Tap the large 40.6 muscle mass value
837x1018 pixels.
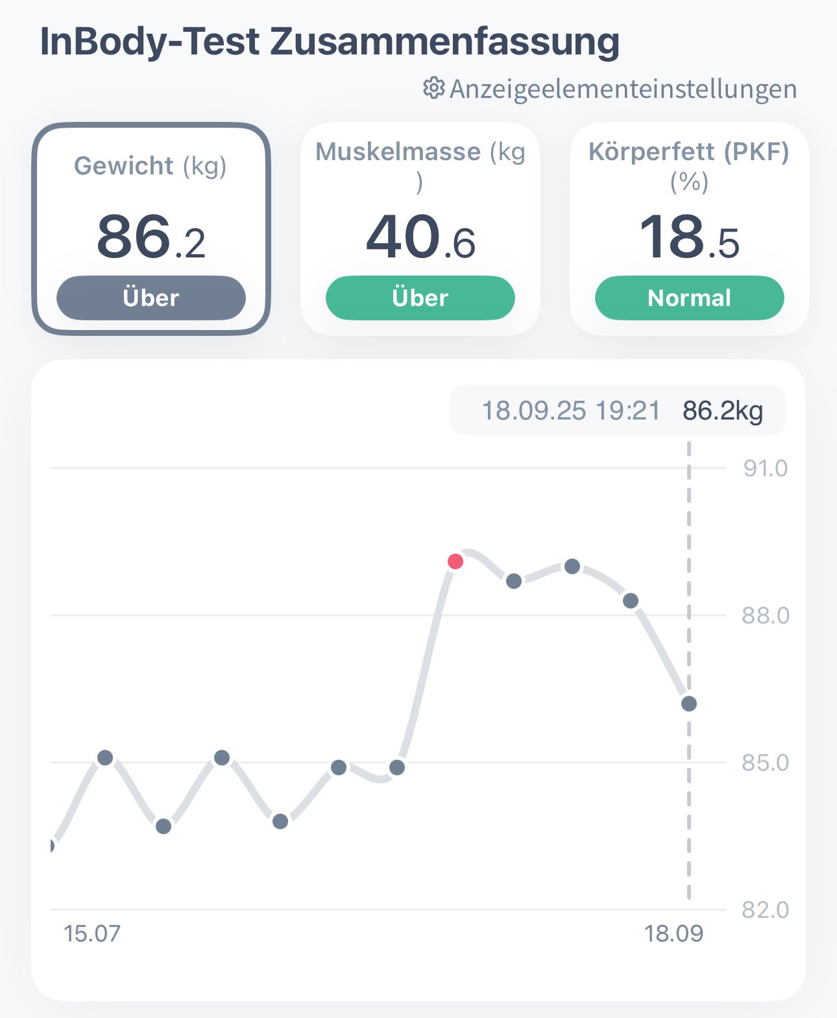(420, 237)
